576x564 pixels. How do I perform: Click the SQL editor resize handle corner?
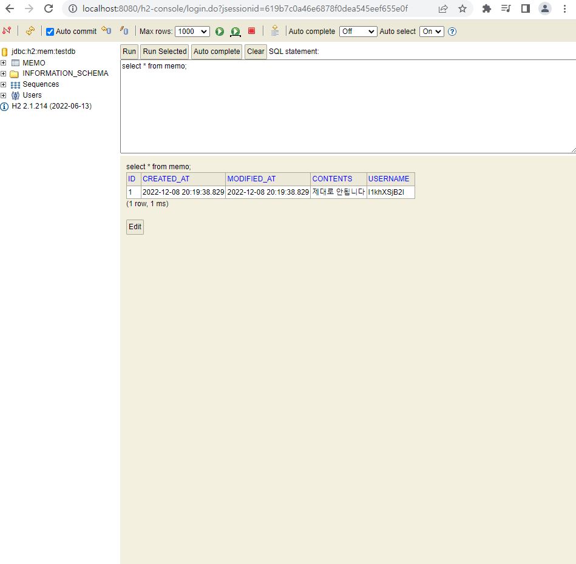(574, 150)
